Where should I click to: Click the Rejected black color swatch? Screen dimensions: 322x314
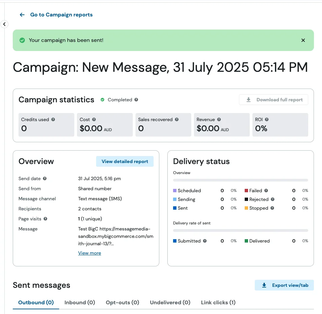tap(246, 199)
